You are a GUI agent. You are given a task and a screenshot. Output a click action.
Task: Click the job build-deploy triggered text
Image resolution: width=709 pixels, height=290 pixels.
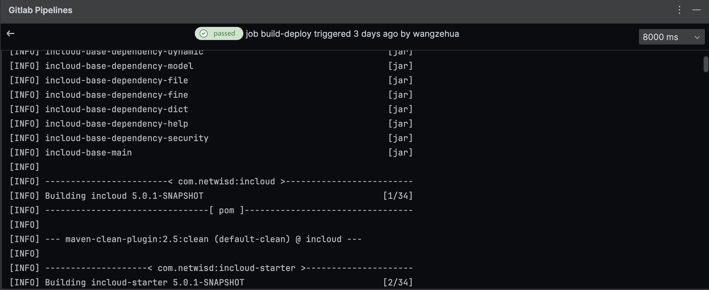(352, 34)
